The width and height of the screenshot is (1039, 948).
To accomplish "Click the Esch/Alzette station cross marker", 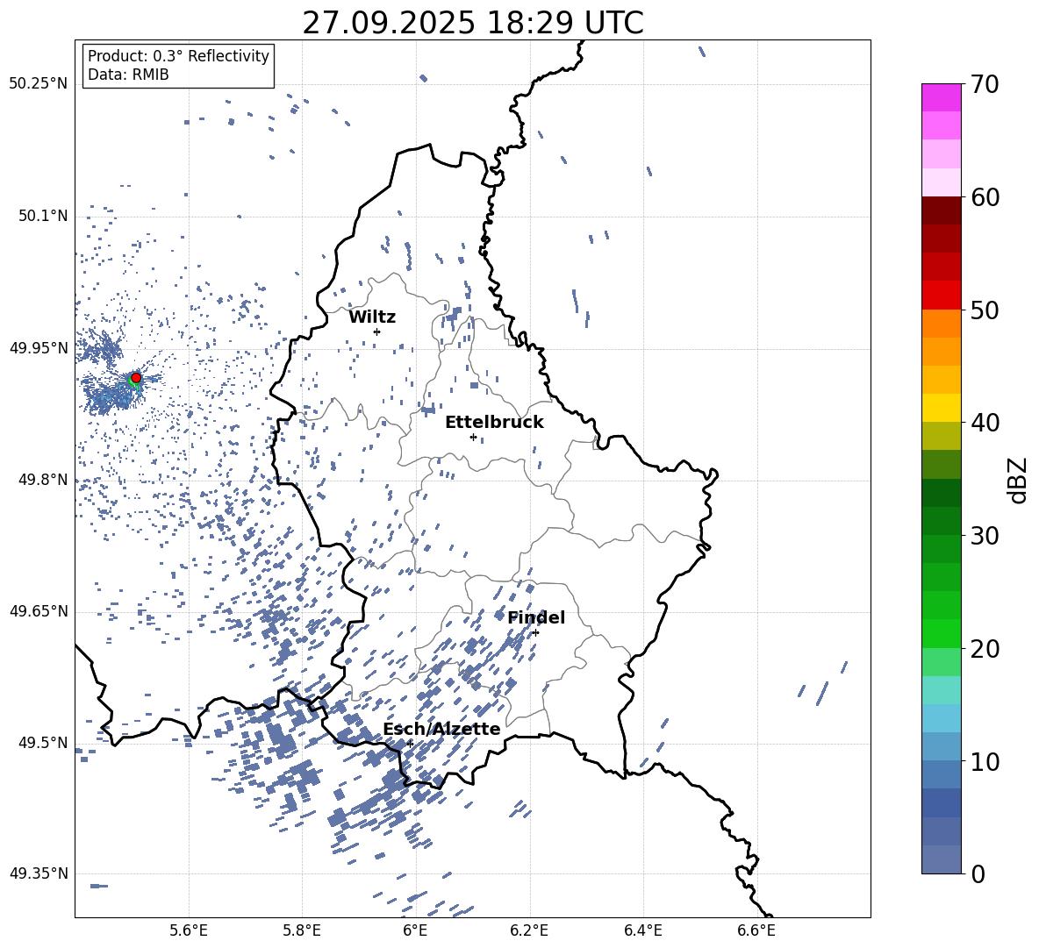I will tap(410, 744).
